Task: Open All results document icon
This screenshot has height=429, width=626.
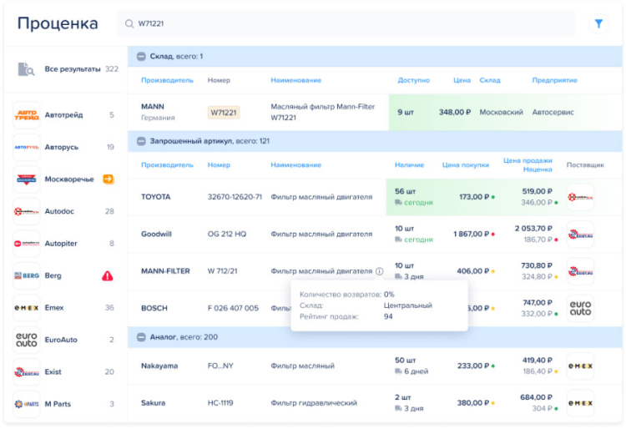Action: [26, 69]
